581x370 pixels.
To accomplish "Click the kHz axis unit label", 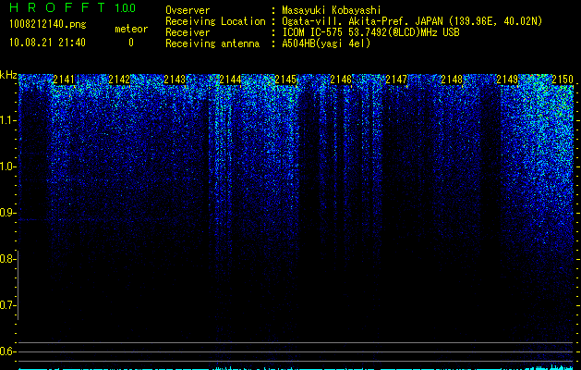I will coord(8,75).
